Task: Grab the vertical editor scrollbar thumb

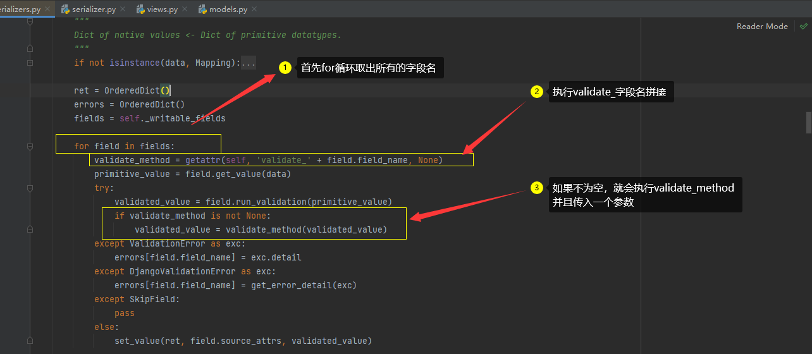Action: 809,123
